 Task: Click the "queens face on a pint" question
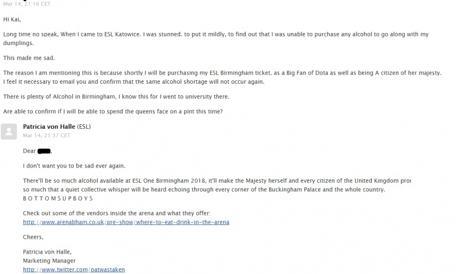click(x=113, y=111)
